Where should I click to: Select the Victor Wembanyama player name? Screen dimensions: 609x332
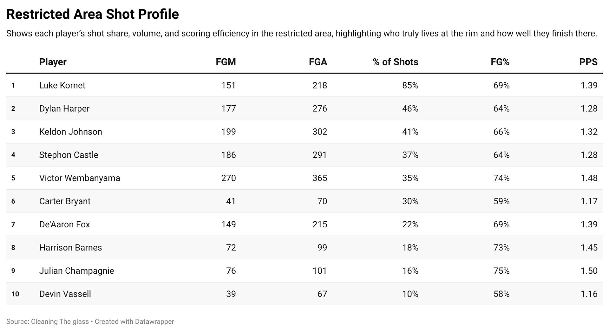(80, 178)
